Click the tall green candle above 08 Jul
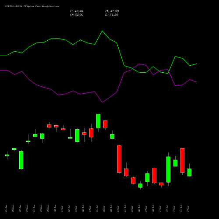The width and height of the screenshot is (219, 219). (x=99, y=121)
